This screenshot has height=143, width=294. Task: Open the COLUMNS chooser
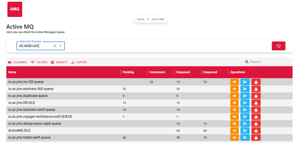coord(17,62)
